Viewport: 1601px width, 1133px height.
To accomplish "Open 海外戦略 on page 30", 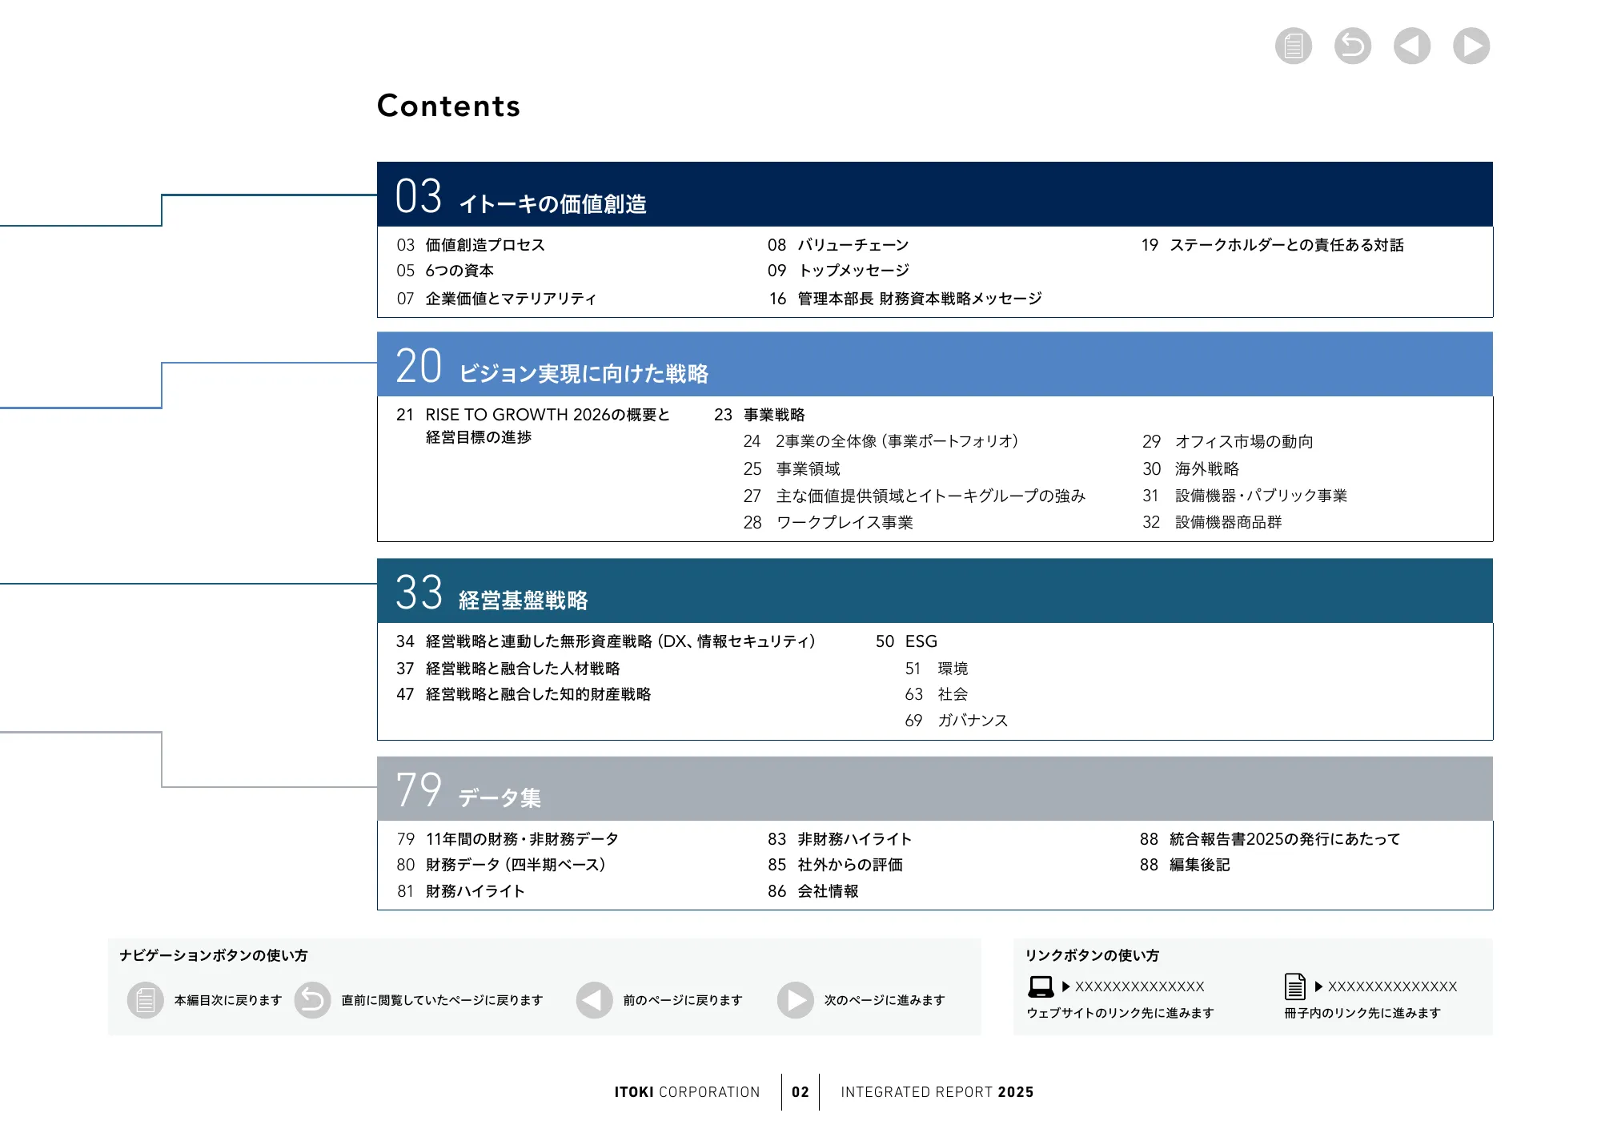I will pos(1206,469).
